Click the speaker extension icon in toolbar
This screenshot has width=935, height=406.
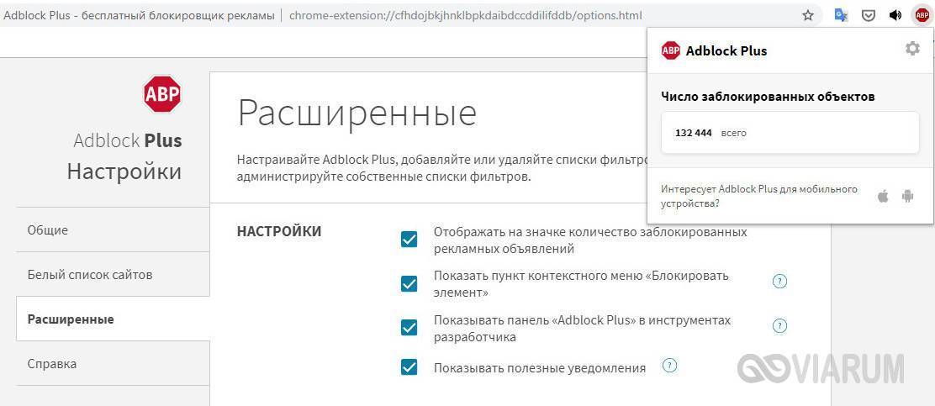coord(895,15)
